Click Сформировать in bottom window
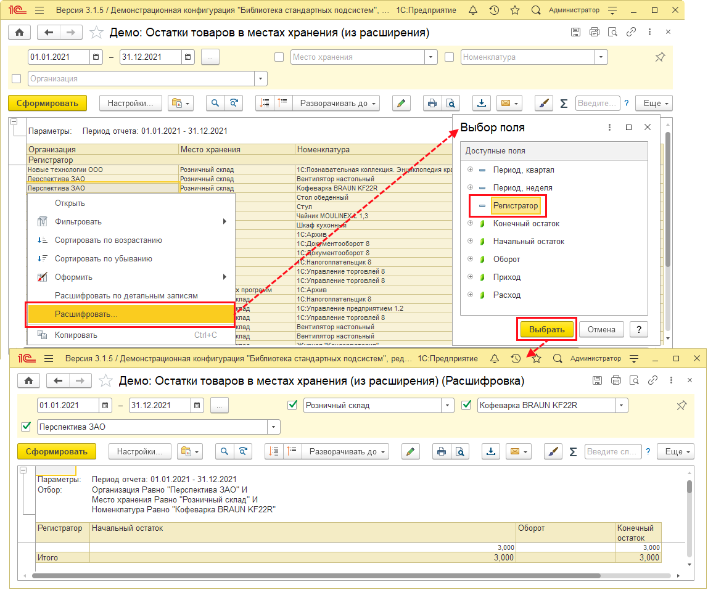Viewport: 708px width, 590px height. (57, 451)
